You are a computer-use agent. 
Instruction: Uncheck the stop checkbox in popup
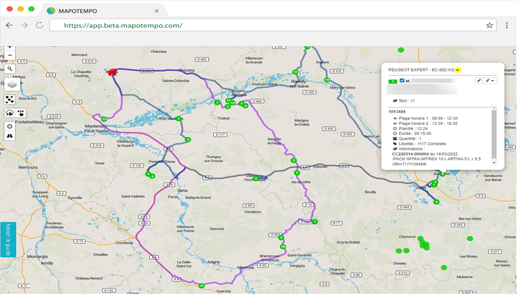tap(402, 81)
